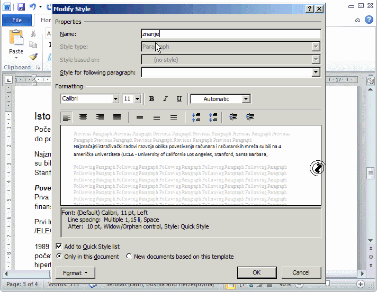Expand the font size 11 dropdown
Viewport: 377px width, 292px height.
(138, 99)
